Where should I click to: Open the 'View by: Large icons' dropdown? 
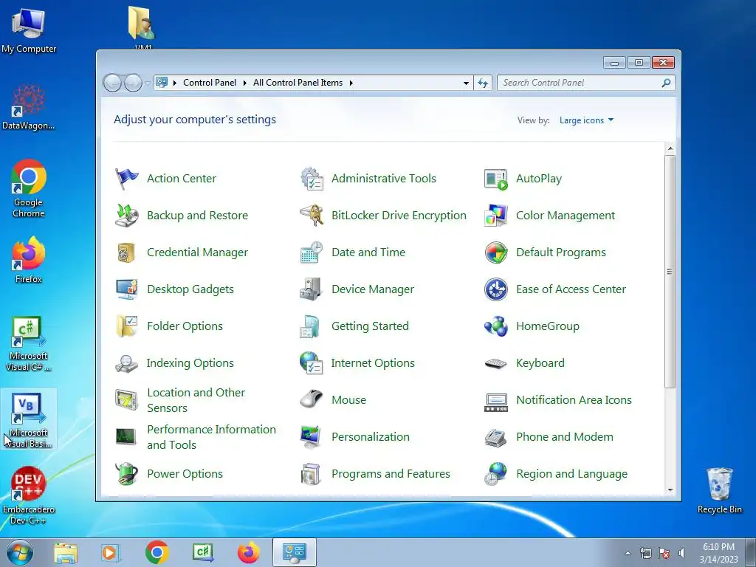coord(586,120)
